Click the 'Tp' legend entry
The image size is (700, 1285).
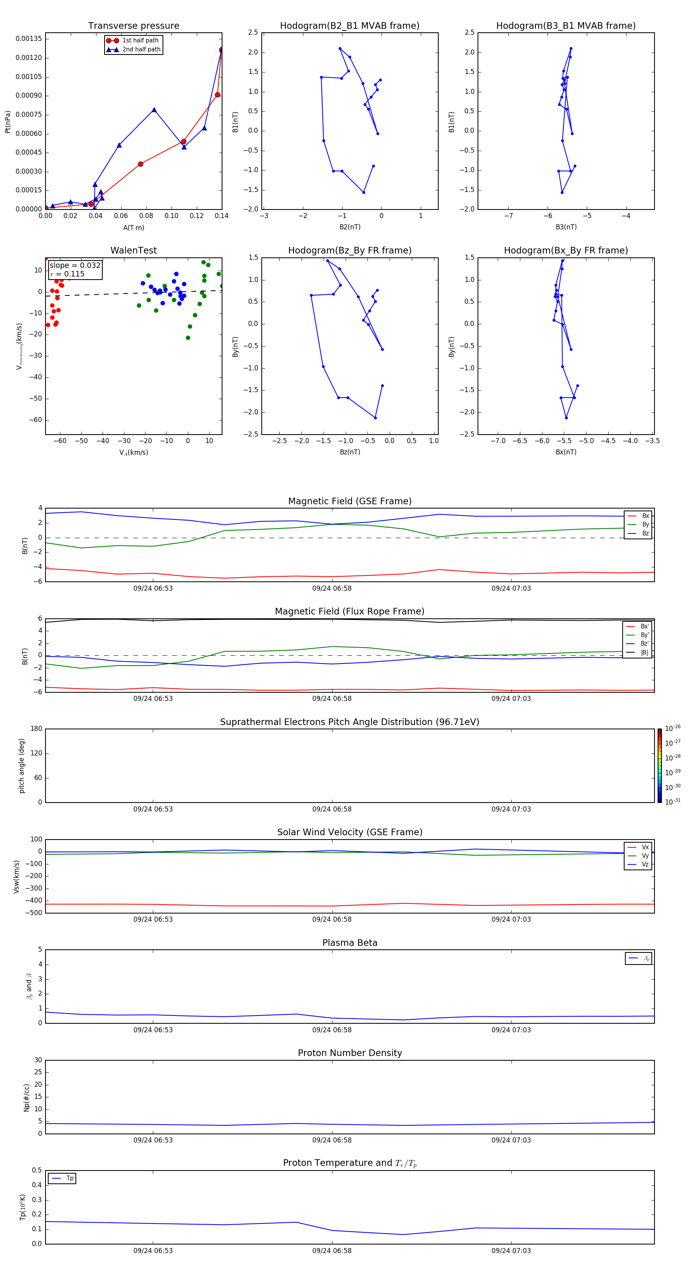tap(62, 1178)
